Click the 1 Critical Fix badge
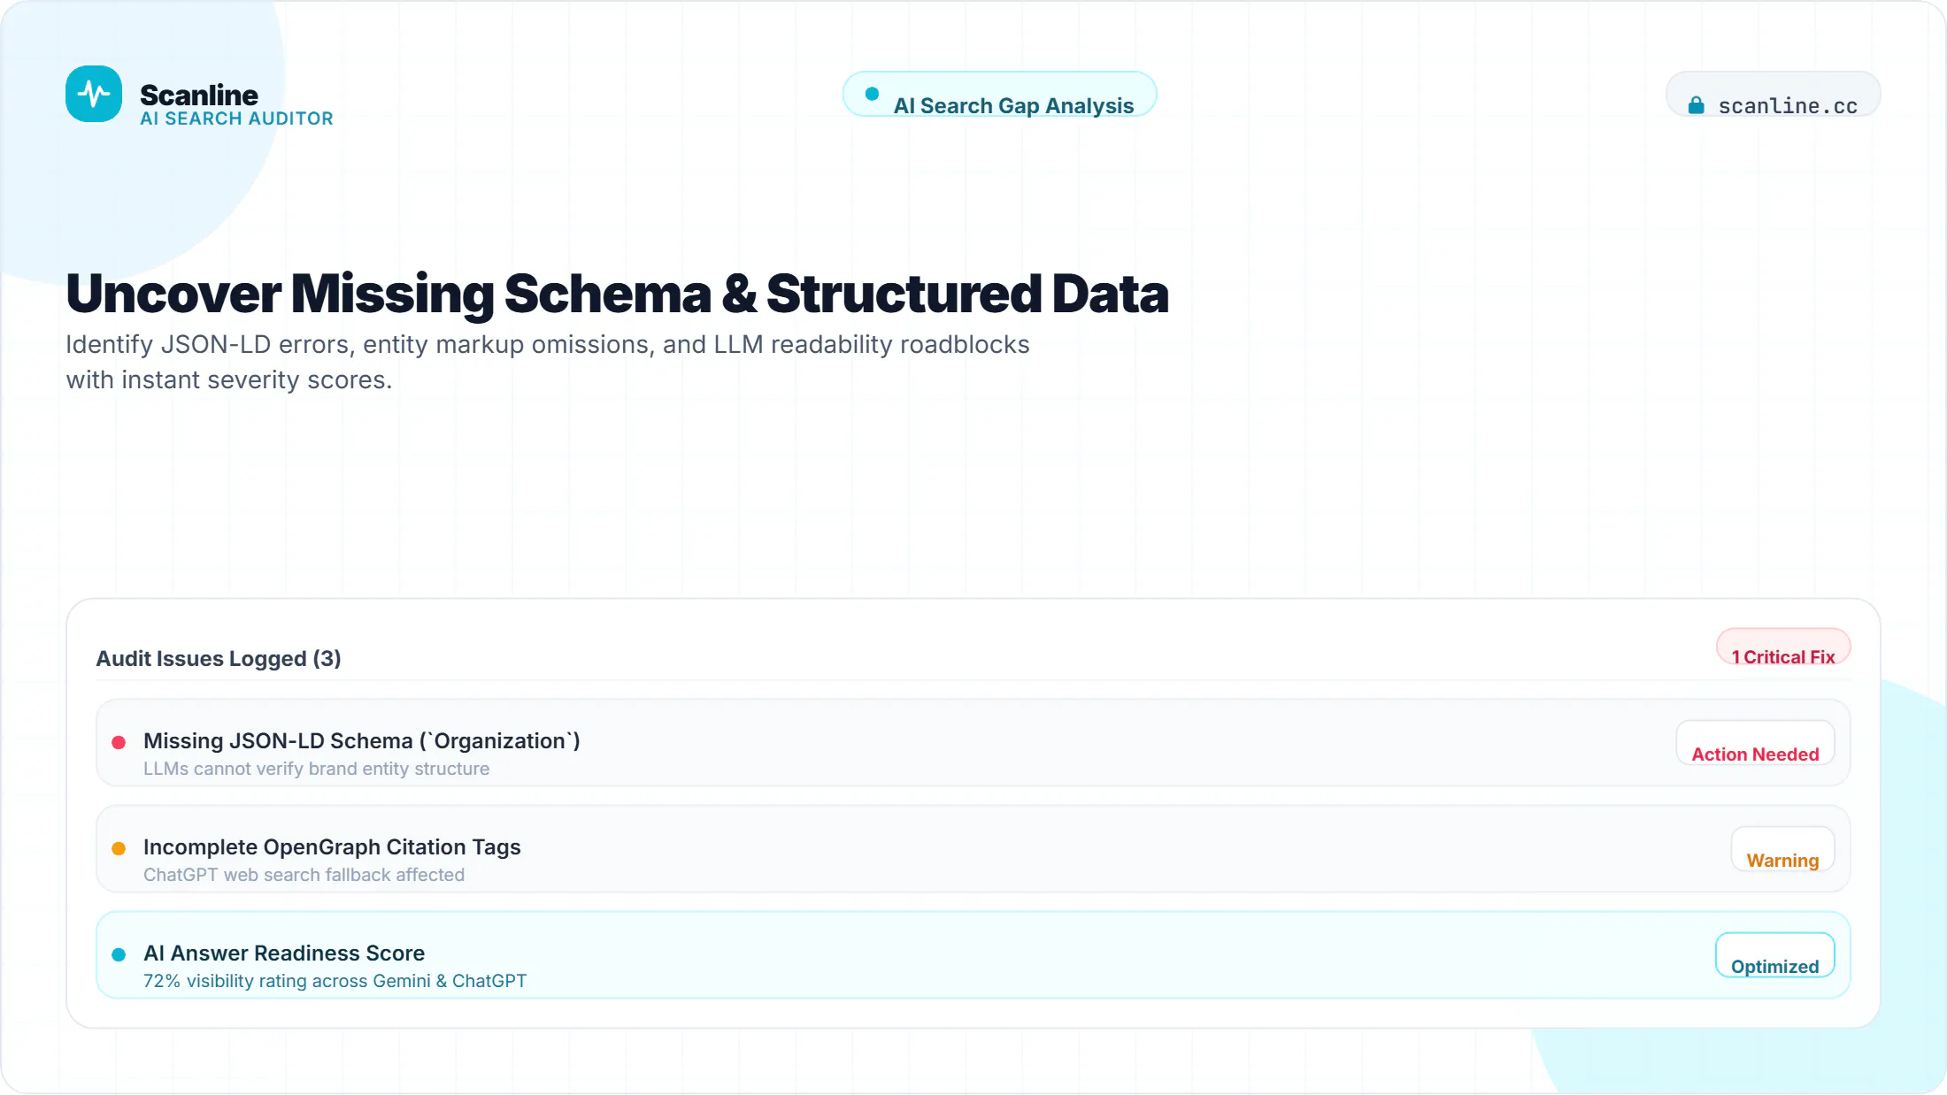 [1783, 647]
